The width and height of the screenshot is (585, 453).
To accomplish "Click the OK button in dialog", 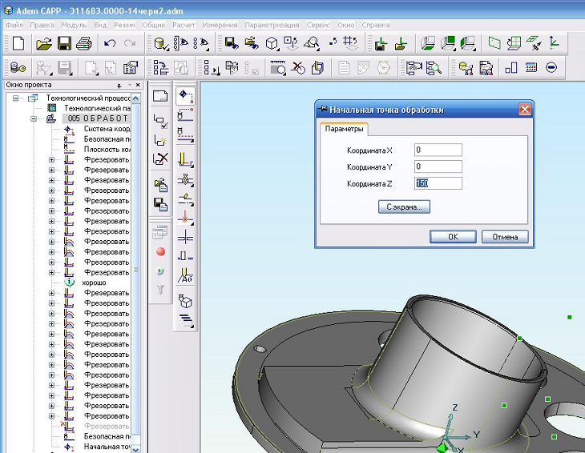I will point(453,237).
